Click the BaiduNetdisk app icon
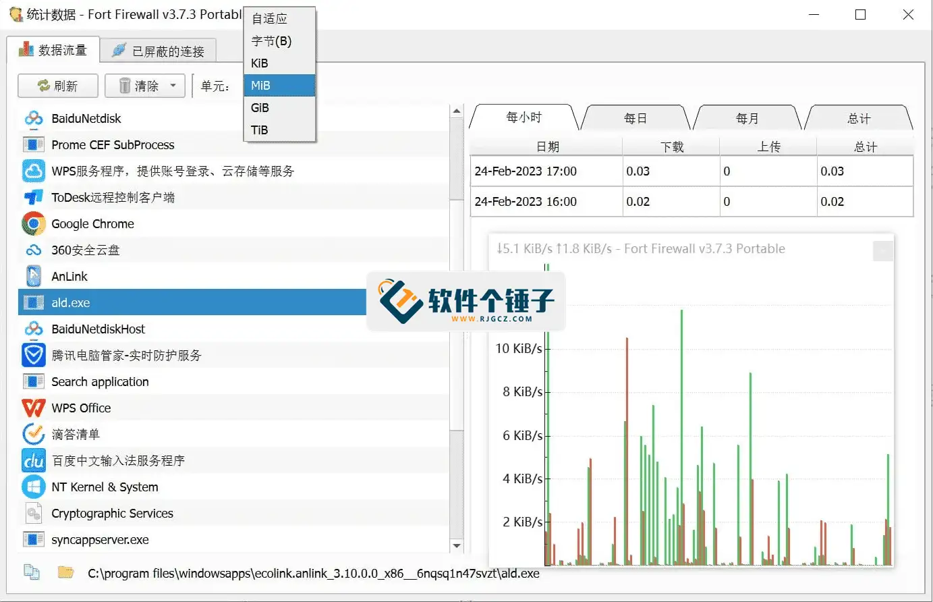 [x=34, y=119]
